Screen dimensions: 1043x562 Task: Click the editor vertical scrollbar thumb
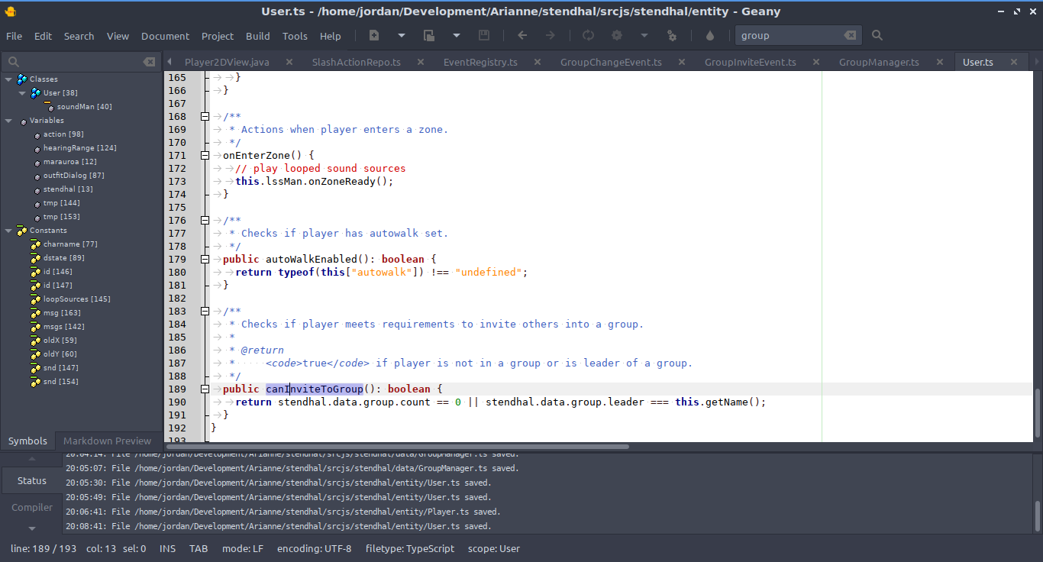point(1037,412)
